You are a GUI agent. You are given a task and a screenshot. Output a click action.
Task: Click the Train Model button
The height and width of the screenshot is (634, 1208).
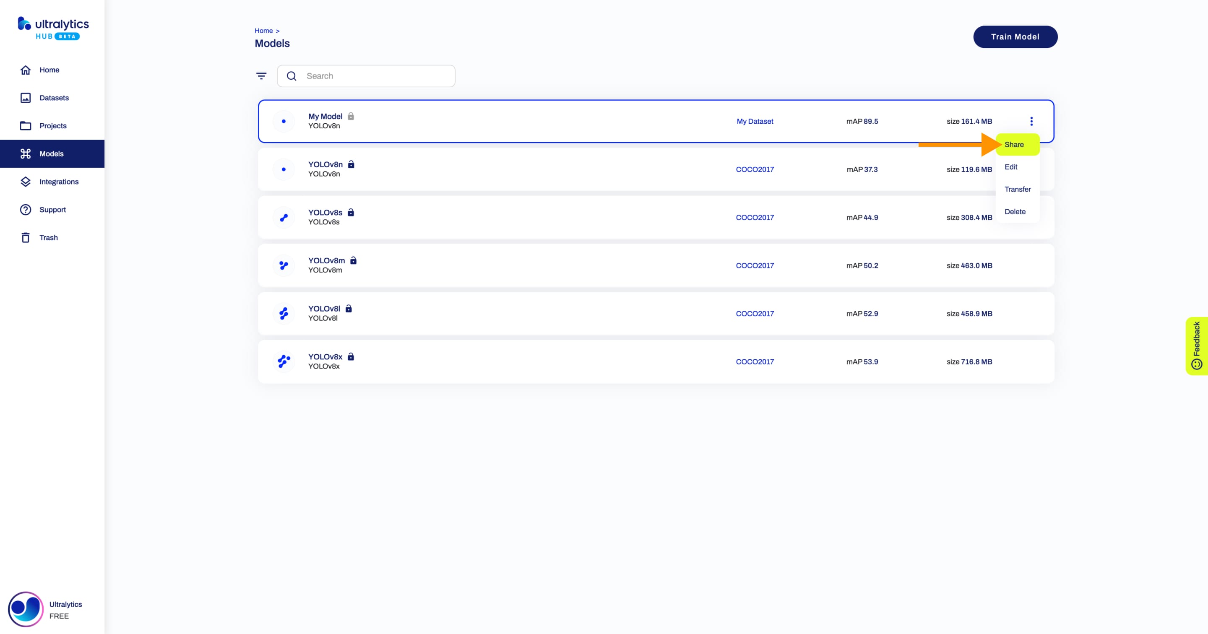coord(1015,37)
